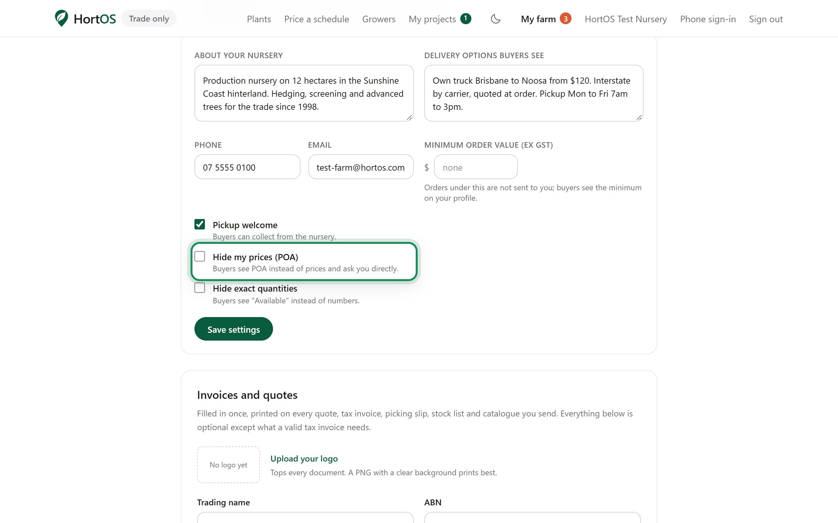Click 'Tops every document' helper text
The width and height of the screenshot is (838, 523).
click(x=383, y=473)
